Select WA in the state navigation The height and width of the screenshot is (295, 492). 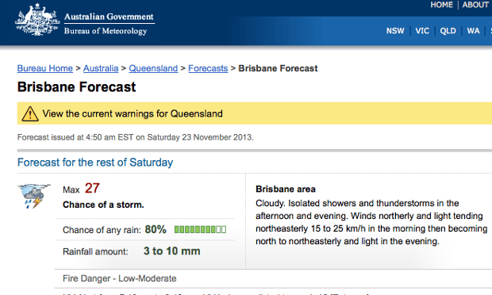[x=473, y=31]
